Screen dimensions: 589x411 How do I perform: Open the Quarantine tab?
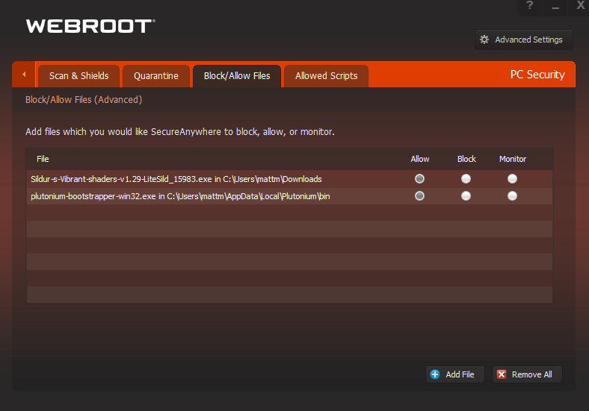pos(156,76)
